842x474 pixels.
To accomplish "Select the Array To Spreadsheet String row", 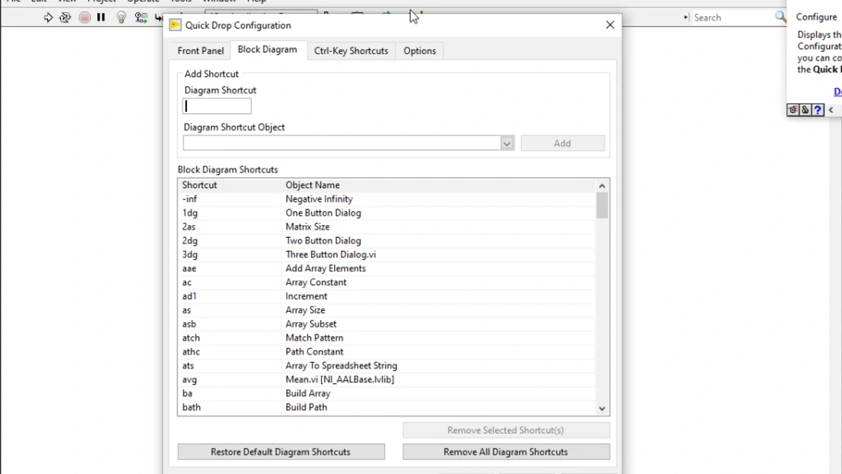I will [x=387, y=365].
